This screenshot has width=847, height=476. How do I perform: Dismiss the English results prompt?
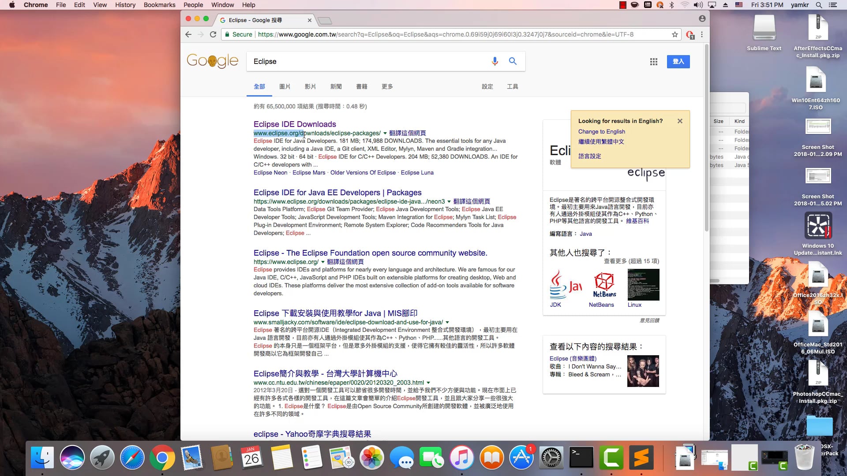pyautogui.click(x=680, y=121)
